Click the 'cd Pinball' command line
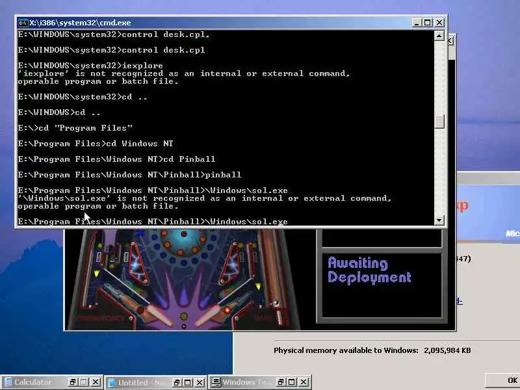 click(116, 159)
